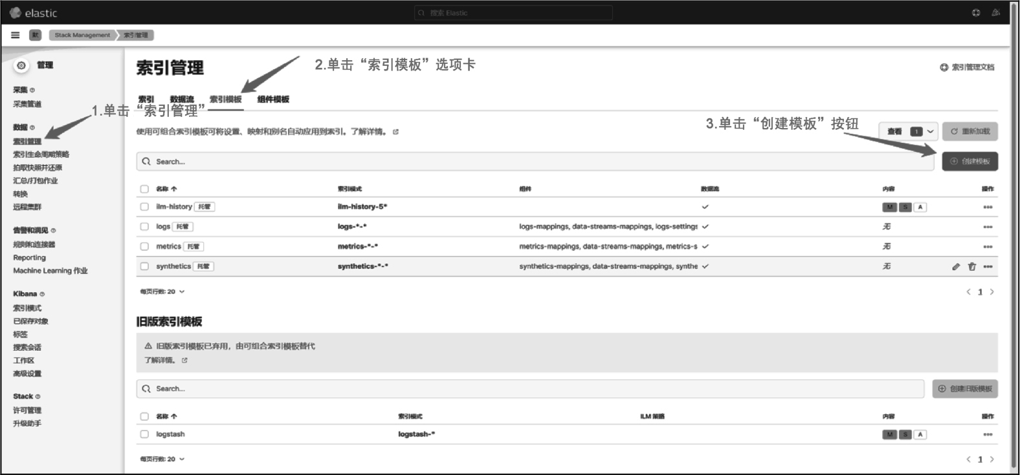Viewport: 1020px width, 475px height.
Task: Click previous page arrow of index templates table
Action: click(968, 292)
